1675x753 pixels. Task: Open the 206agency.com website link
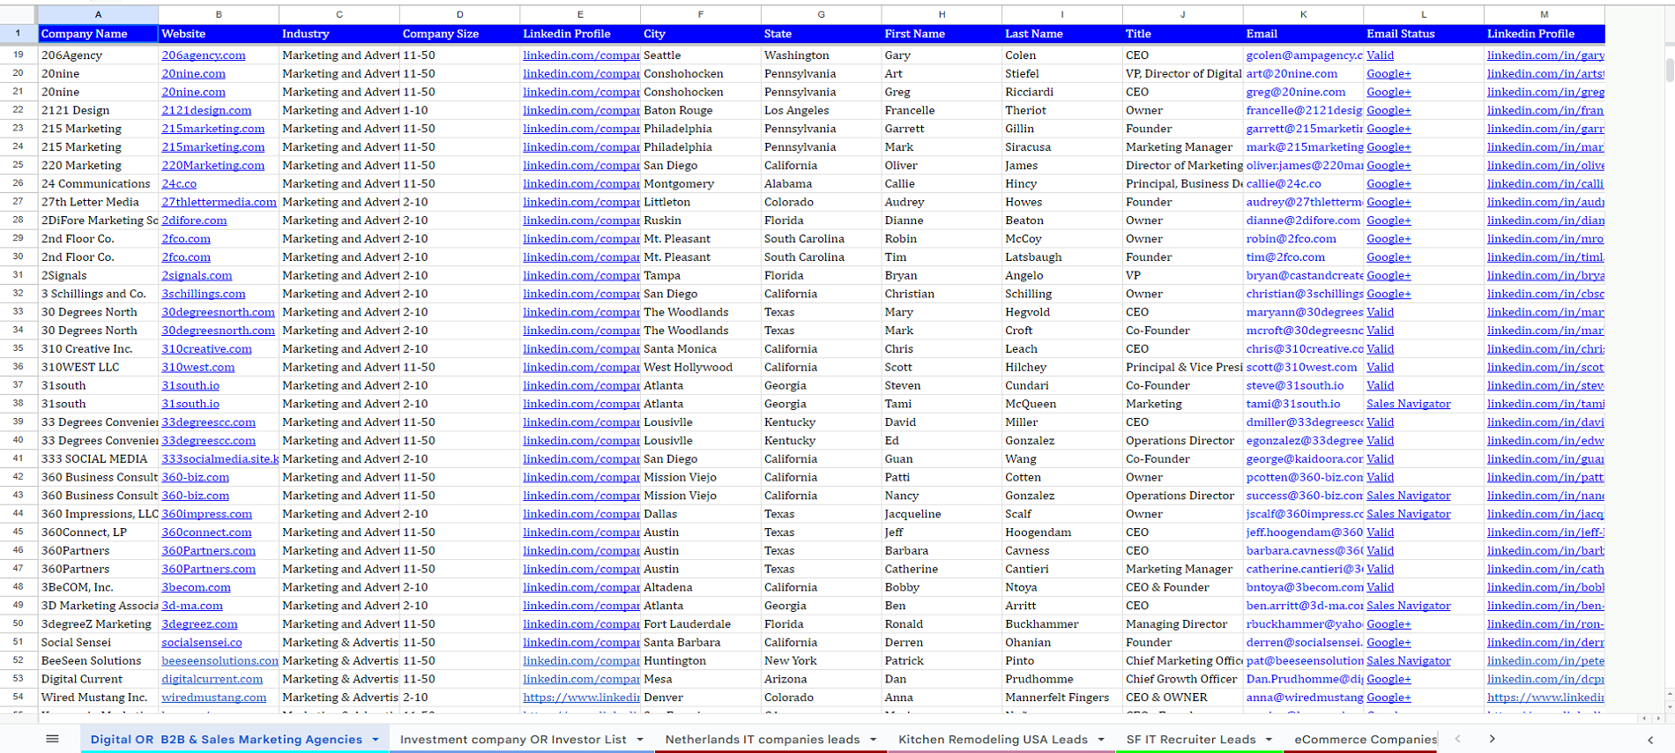coord(204,55)
